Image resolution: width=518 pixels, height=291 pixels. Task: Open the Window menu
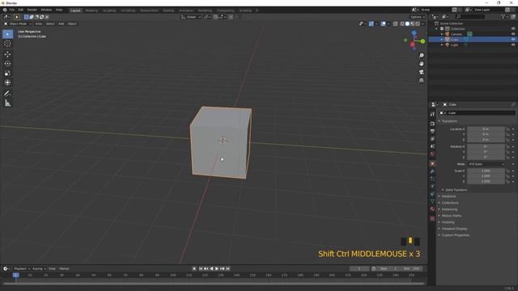(x=46, y=10)
